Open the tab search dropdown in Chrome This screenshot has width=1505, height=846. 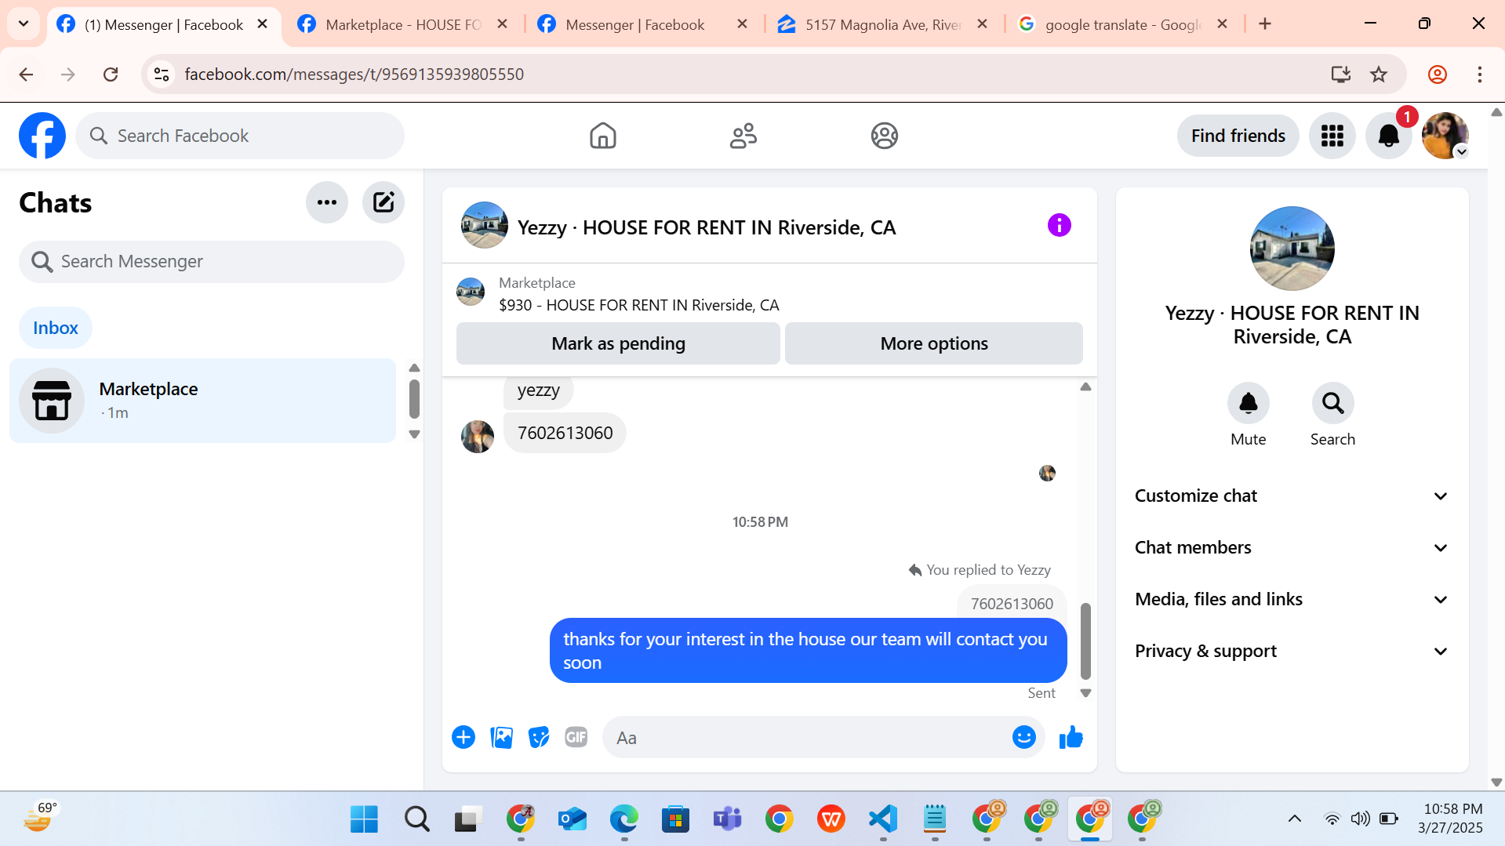tap(24, 24)
